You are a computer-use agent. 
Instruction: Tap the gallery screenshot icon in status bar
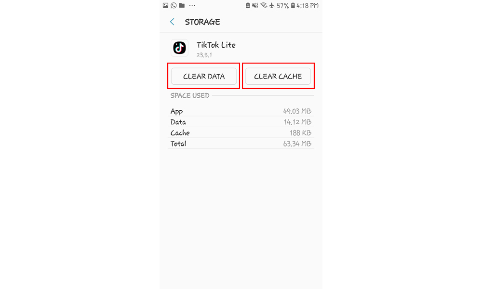[165, 5]
